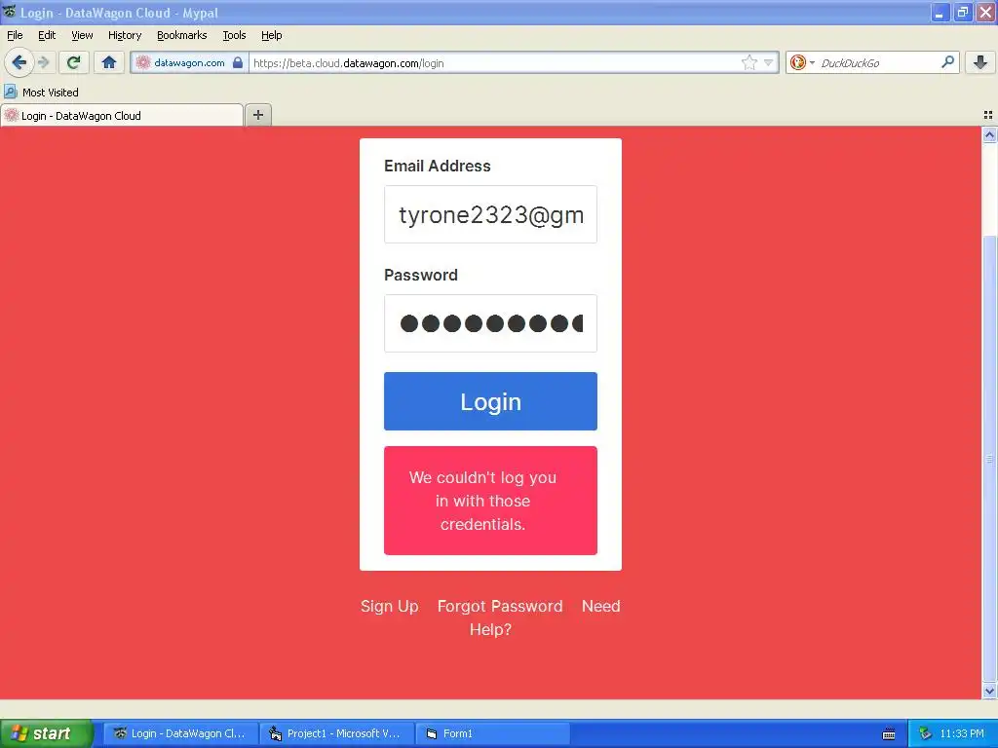The height and width of the screenshot is (748, 998).
Task: Open the home page via house icon
Action: click(x=109, y=62)
